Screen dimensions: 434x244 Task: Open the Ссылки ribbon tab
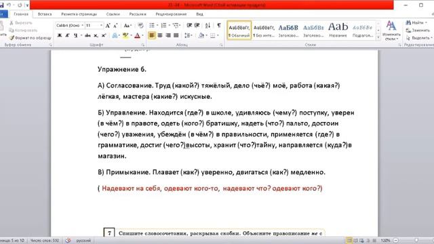point(113,14)
